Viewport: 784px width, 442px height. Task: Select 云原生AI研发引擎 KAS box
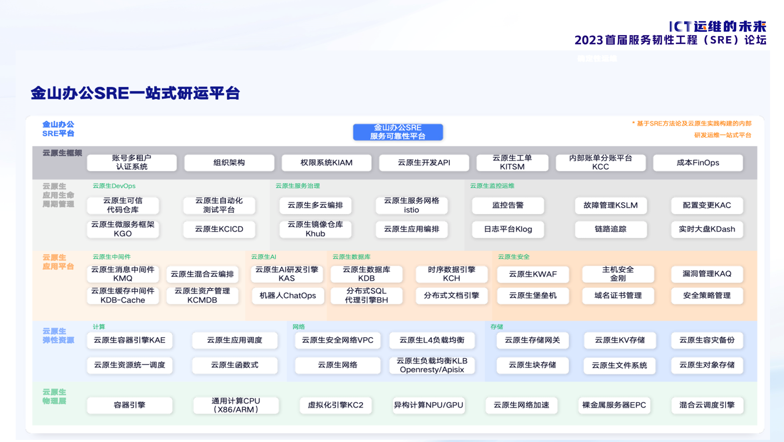287,274
